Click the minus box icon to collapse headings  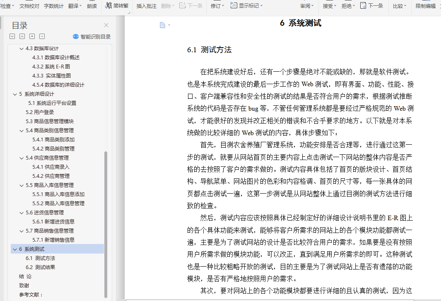42,36
